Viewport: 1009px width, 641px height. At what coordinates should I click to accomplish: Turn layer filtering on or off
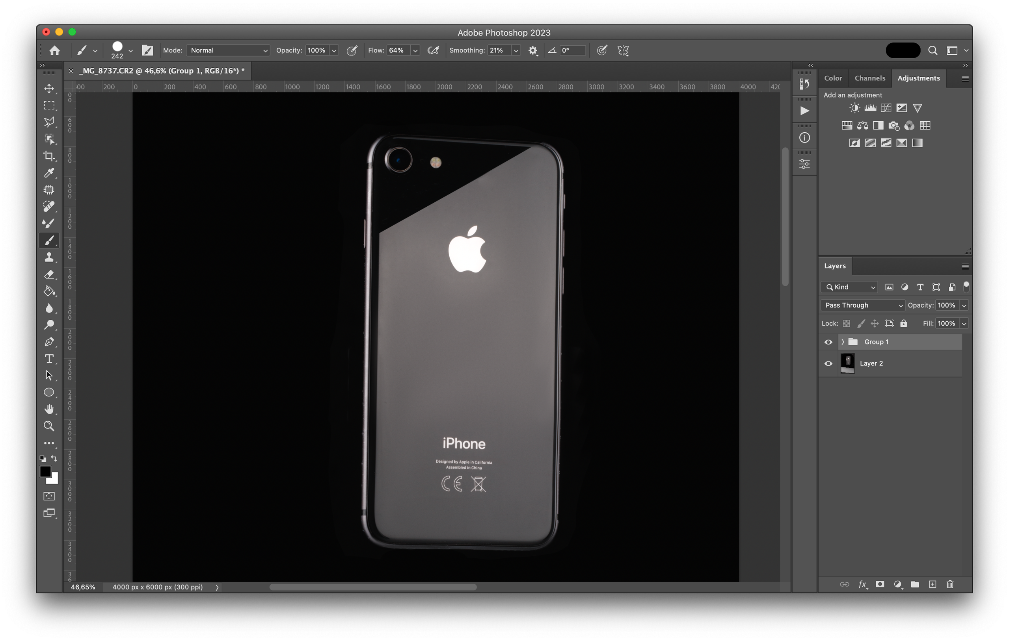[966, 286]
